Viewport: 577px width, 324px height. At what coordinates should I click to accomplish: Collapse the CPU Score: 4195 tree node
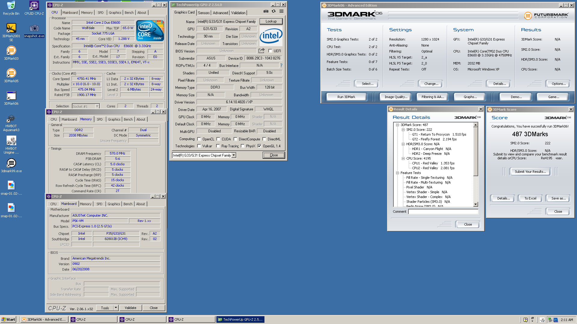(x=403, y=158)
